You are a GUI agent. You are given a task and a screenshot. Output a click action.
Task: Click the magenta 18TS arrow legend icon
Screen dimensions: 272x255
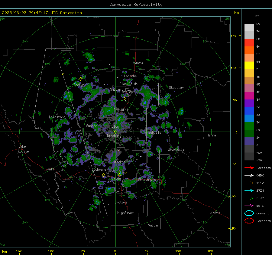pyautogui.click(x=249, y=206)
